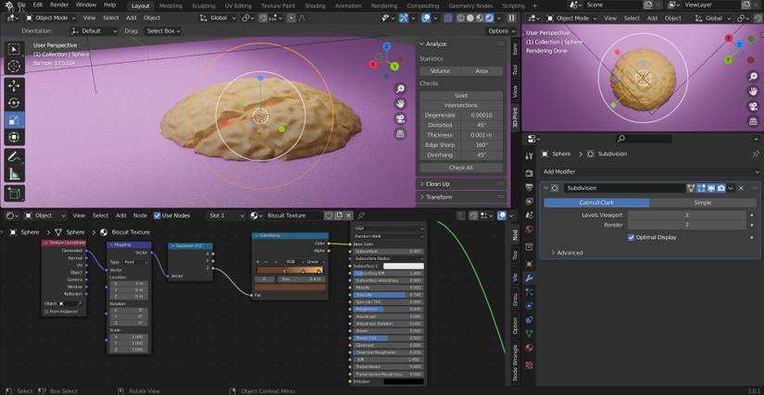Screen dimensions: 764x395
Task: Choose the Move tool
Action: pos(14,86)
